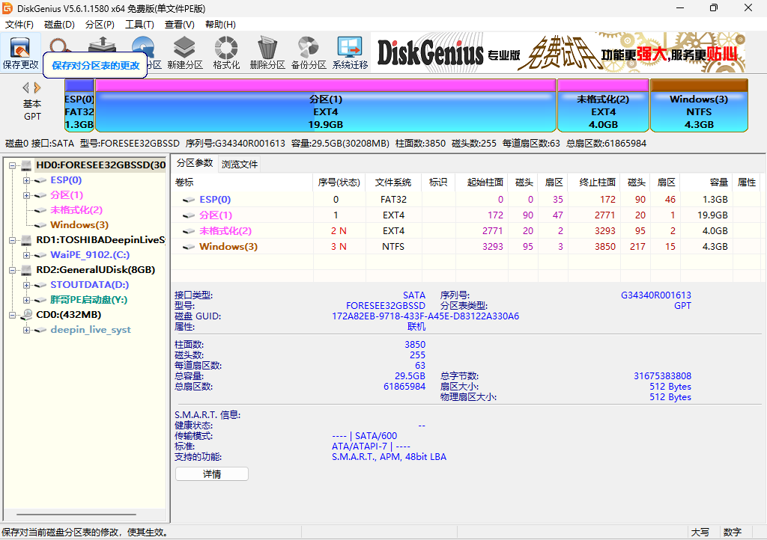Image resolution: width=767 pixels, height=540 pixels.
Task: Expand 分区(1) node in disk tree
Action: (26, 195)
